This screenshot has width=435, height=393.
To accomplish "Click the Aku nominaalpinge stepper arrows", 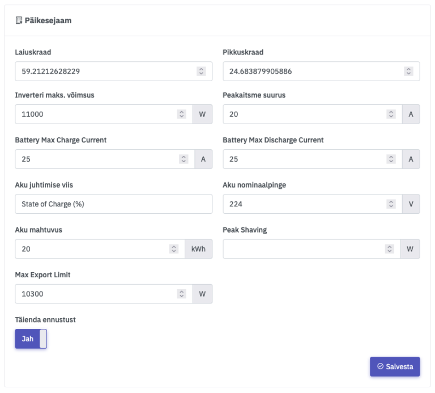I will [391, 204].
